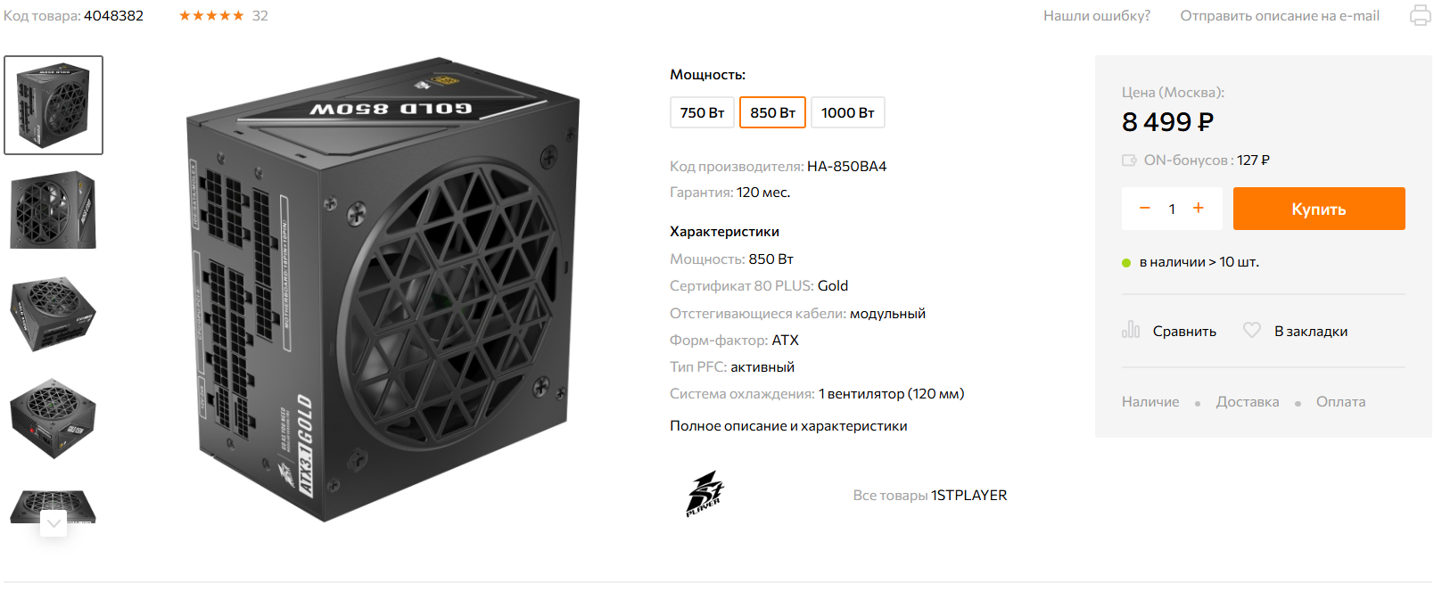Select the second product thumbnail image
1442x616 pixels.
(x=54, y=209)
